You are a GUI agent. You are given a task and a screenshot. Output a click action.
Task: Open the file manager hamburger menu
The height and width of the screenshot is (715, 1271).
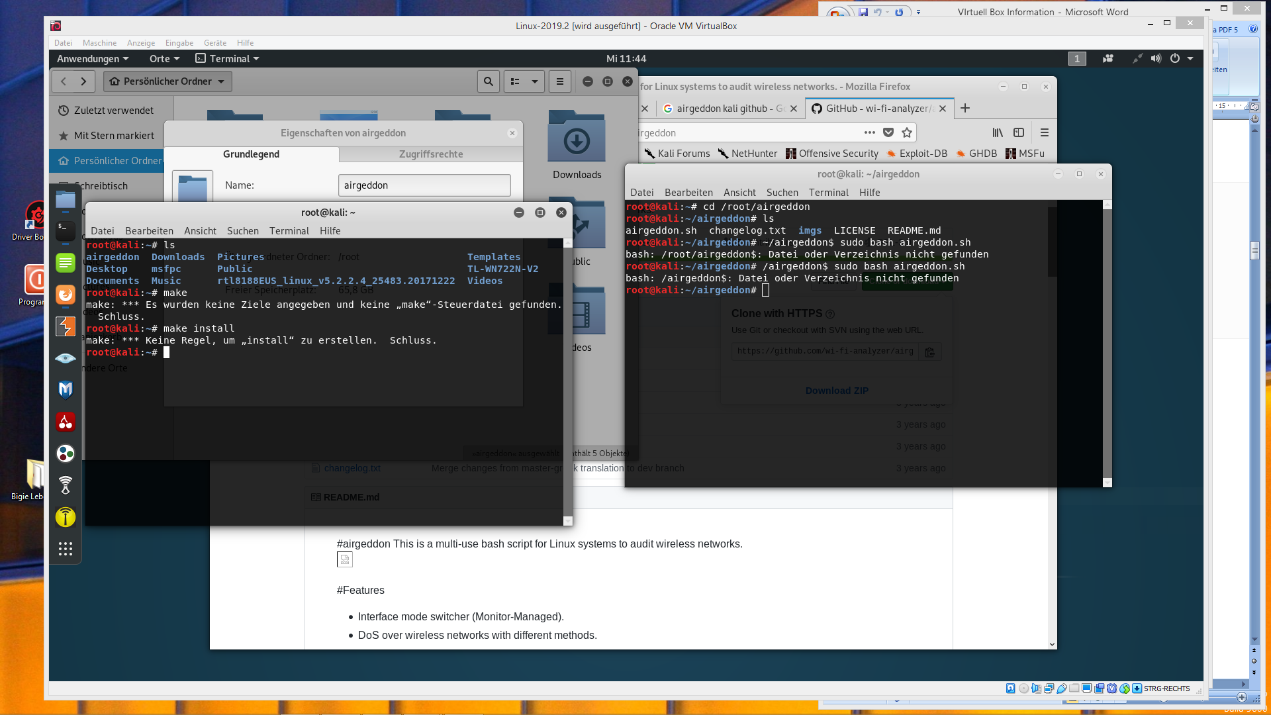point(560,81)
